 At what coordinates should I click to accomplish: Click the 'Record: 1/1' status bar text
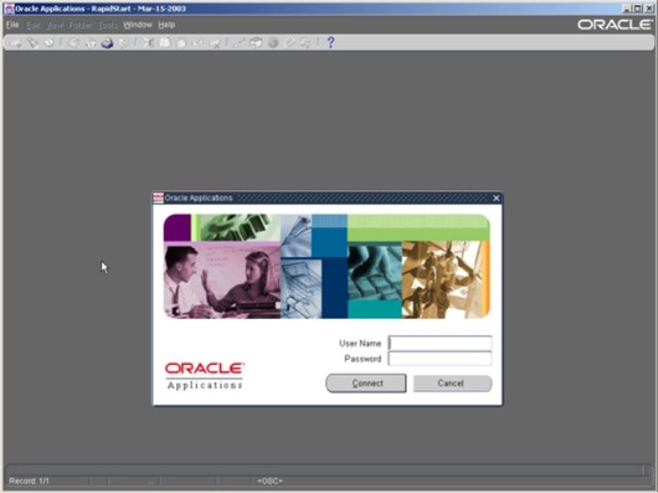coord(29,481)
